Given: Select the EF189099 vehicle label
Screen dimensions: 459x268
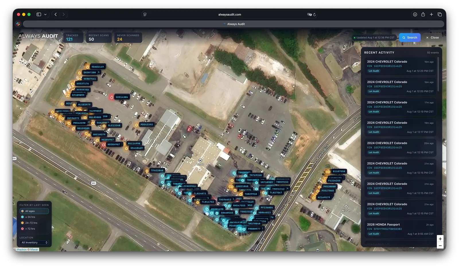Looking at the screenshot, I should click(78, 95).
